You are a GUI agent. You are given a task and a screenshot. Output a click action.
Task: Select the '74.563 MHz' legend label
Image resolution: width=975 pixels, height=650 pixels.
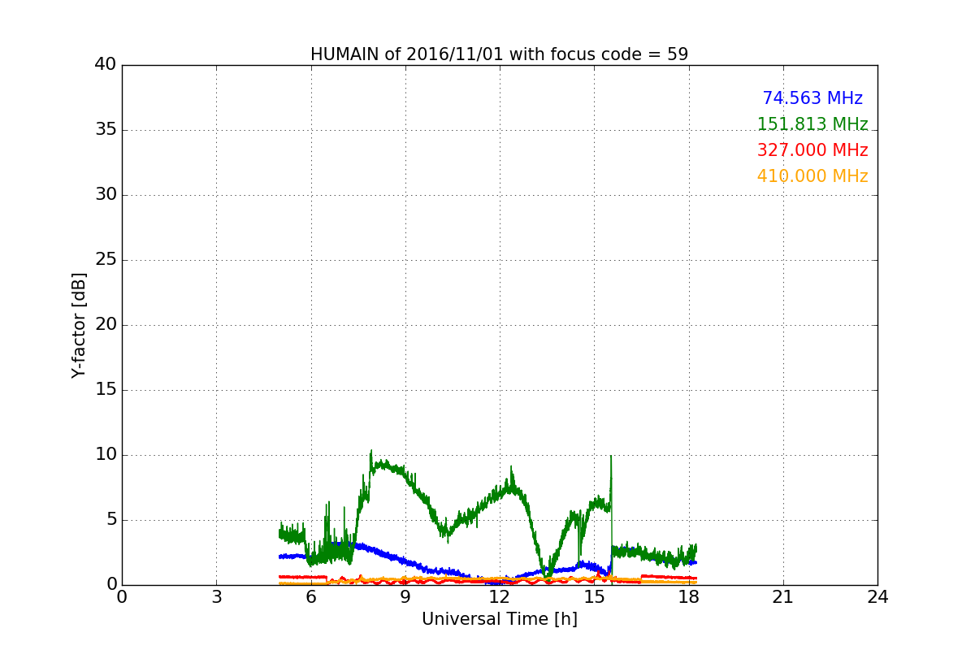click(x=812, y=98)
